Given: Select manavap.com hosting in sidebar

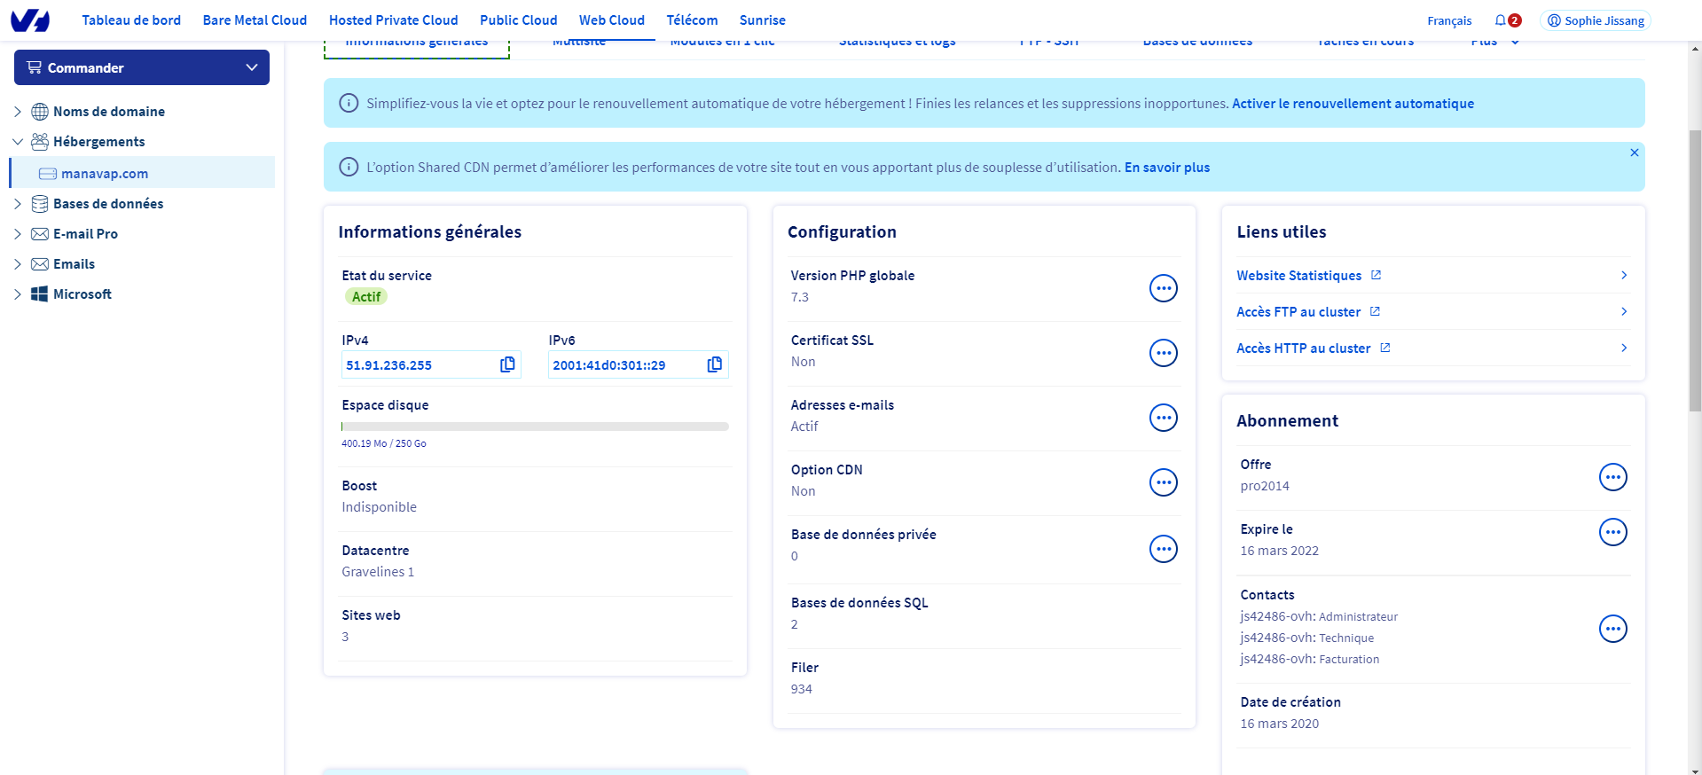Looking at the screenshot, I should coord(105,174).
